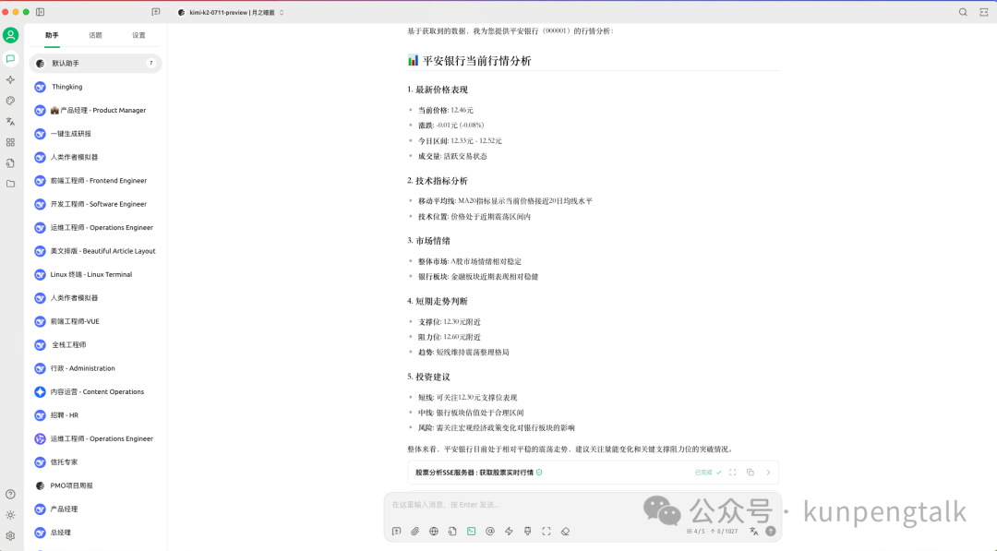The width and height of the screenshot is (997, 551).
Task: Open quick phrases lightning icon
Action: (509, 532)
